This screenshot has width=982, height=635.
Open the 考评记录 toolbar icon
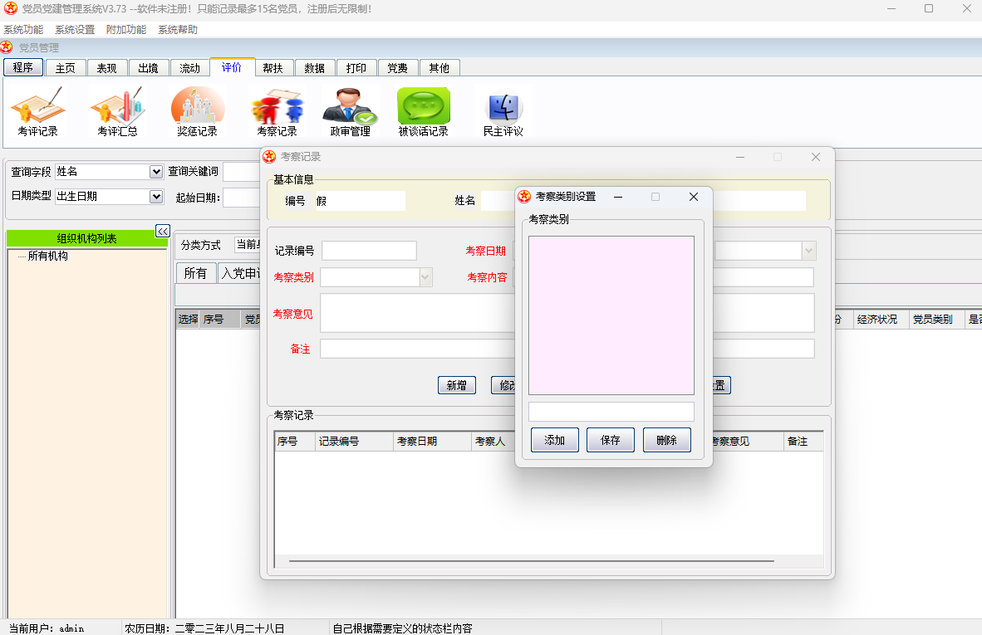tap(37, 111)
